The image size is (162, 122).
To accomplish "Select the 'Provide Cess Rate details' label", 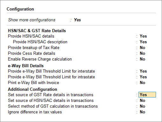I will pyautogui.click(x=31, y=53).
